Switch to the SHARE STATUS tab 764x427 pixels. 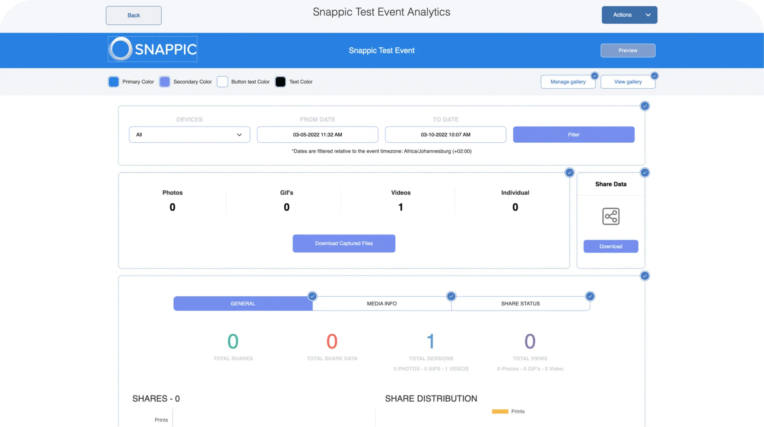pos(520,304)
